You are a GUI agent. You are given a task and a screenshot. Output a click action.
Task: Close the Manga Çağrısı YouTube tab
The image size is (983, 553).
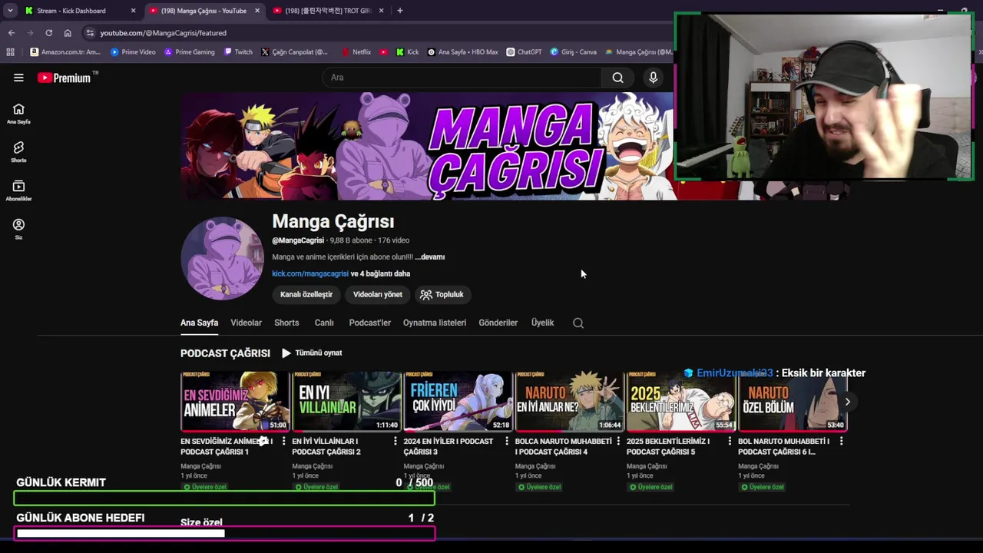pos(257,11)
